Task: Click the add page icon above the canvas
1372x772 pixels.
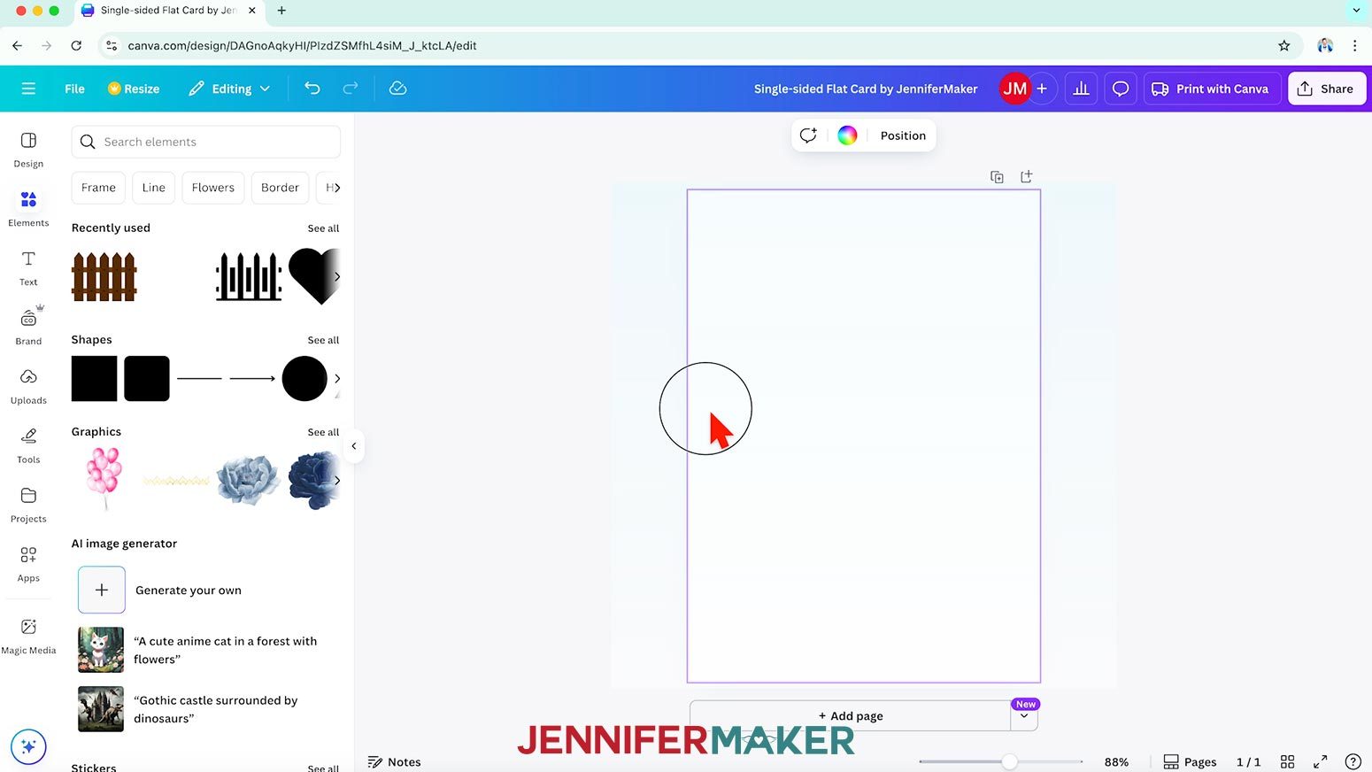Action: point(1027,177)
